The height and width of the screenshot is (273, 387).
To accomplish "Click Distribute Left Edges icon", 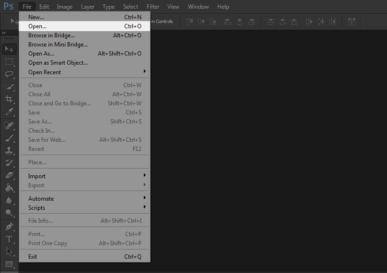I will click(x=309, y=22).
